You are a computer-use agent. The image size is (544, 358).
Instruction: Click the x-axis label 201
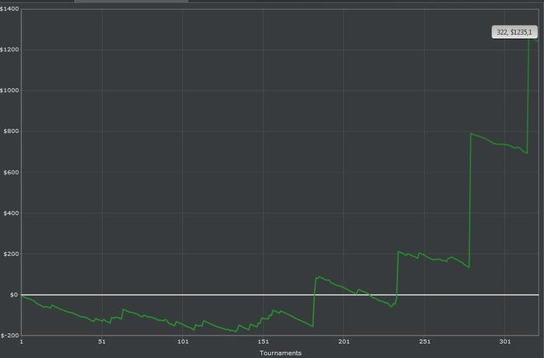343,342
